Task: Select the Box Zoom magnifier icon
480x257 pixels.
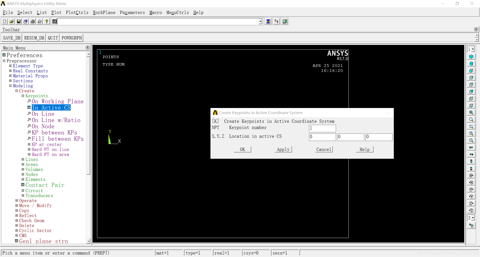Action: click(471, 120)
